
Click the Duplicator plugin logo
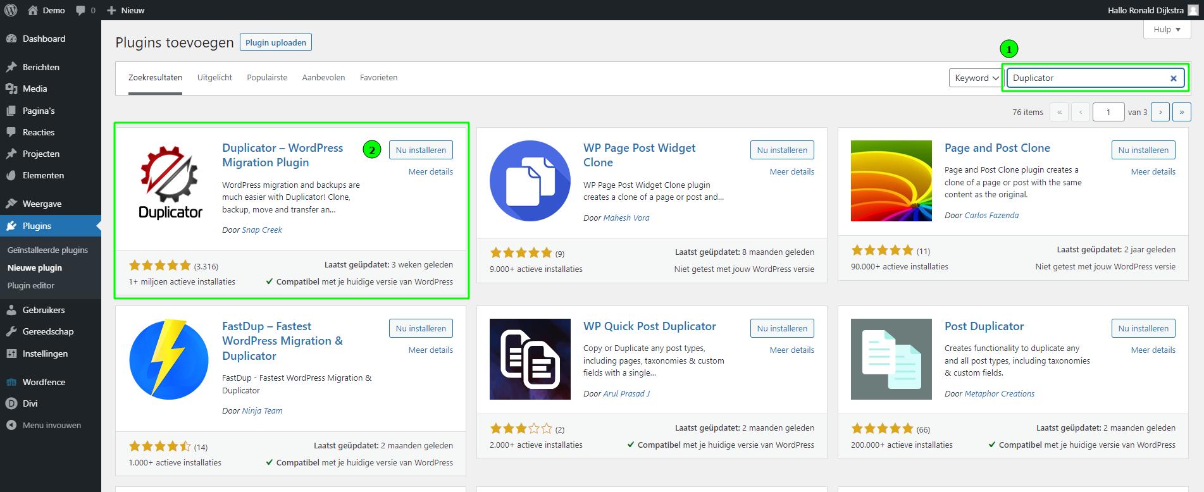170,182
